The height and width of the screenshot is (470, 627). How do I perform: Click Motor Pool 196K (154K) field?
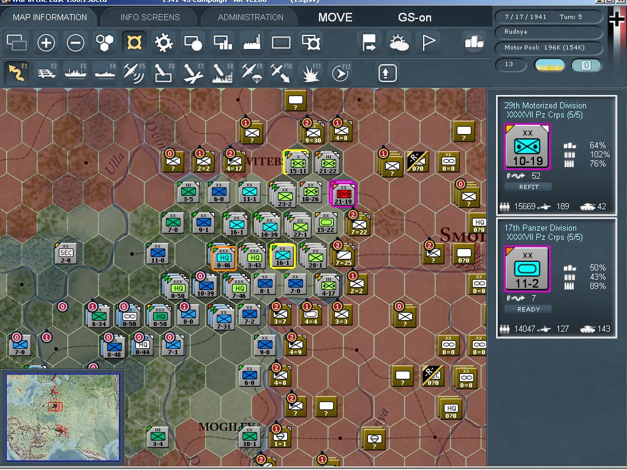coord(549,48)
